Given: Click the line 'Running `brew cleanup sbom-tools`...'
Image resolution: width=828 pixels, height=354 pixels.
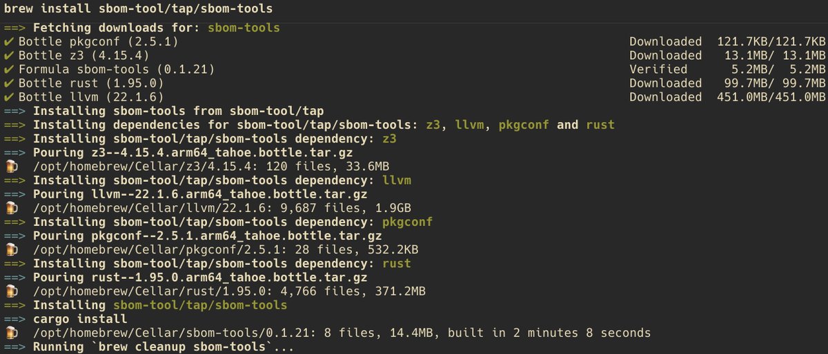Looking at the screenshot, I should (x=149, y=346).
